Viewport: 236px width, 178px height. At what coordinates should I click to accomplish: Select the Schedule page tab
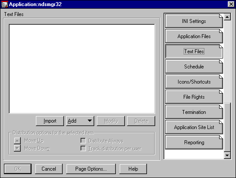pyautogui.click(x=194, y=67)
